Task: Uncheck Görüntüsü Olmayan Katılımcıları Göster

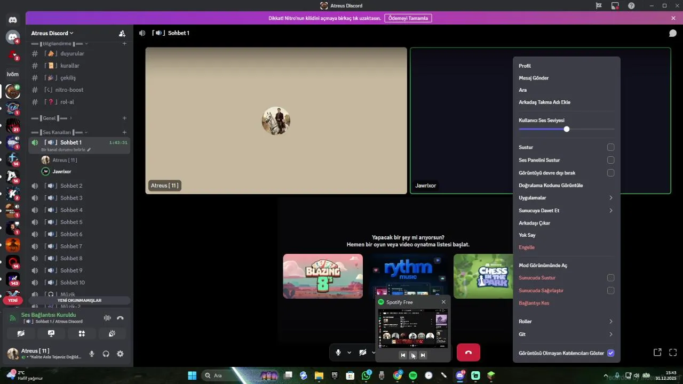Action: tap(610, 353)
